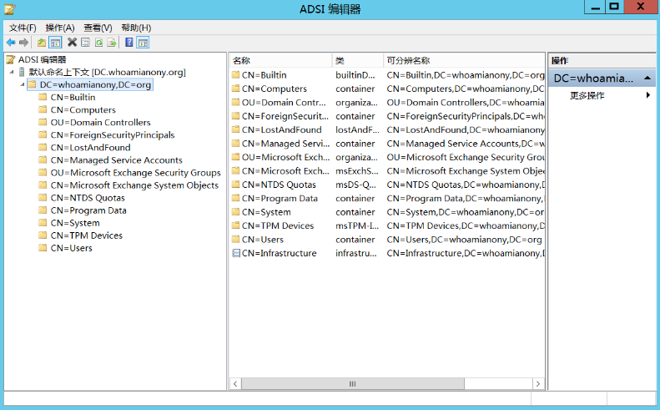Click the Forward arrow in toolbar
660x410 pixels.
[24, 42]
